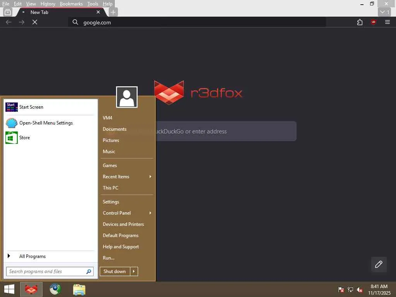Open Games from the Start menu
Screen dimensions: 396x297
(127, 166)
